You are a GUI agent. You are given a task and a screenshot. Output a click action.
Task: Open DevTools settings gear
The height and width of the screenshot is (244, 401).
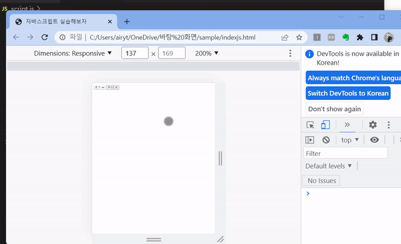point(373,125)
